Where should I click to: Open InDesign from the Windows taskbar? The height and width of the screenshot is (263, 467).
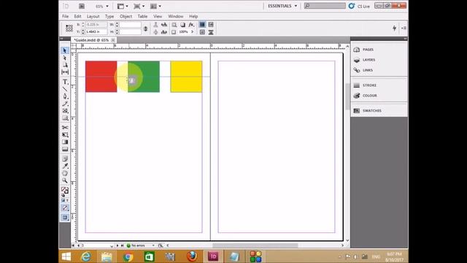tap(213, 256)
